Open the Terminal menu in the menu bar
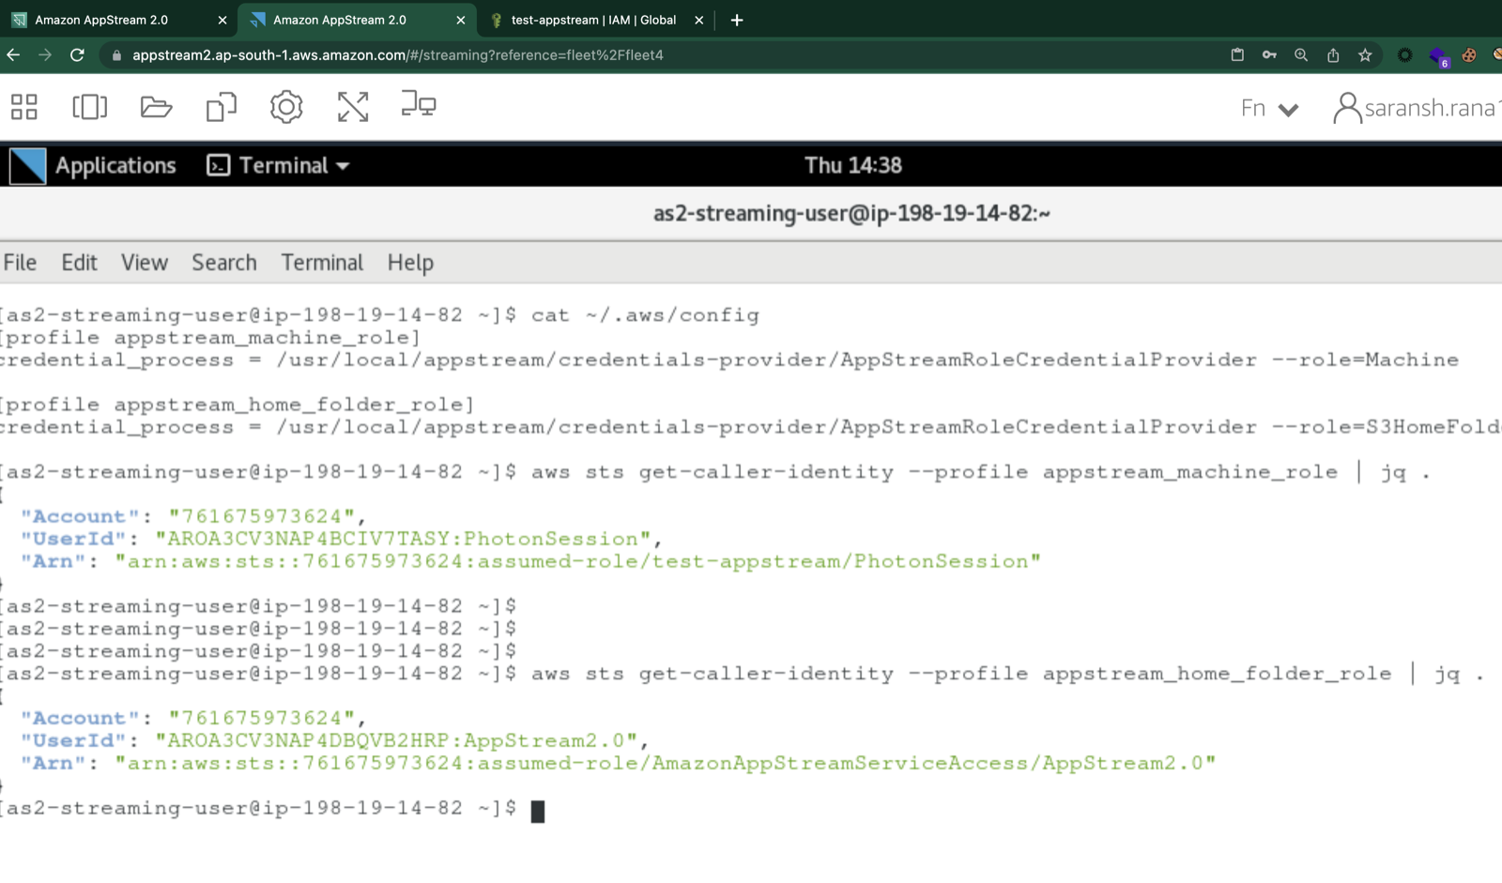Image resolution: width=1502 pixels, height=883 pixels. coord(322,263)
